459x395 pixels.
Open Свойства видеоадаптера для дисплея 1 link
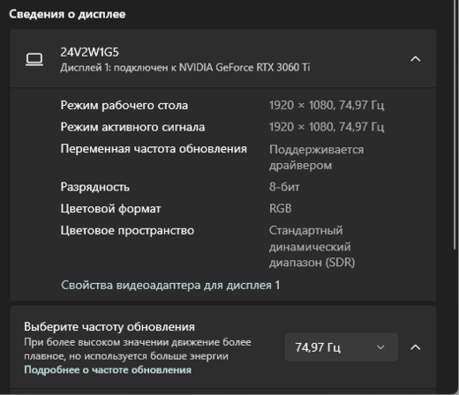170,285
